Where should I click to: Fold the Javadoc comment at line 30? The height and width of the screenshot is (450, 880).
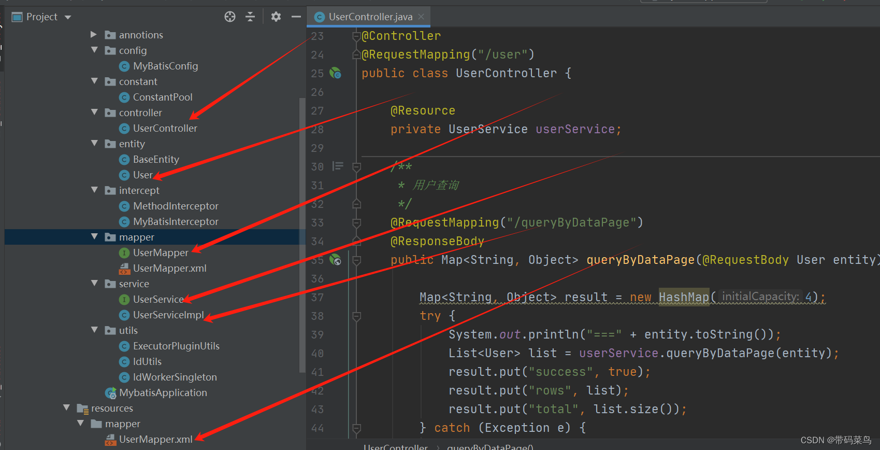[x=356, y=167]
